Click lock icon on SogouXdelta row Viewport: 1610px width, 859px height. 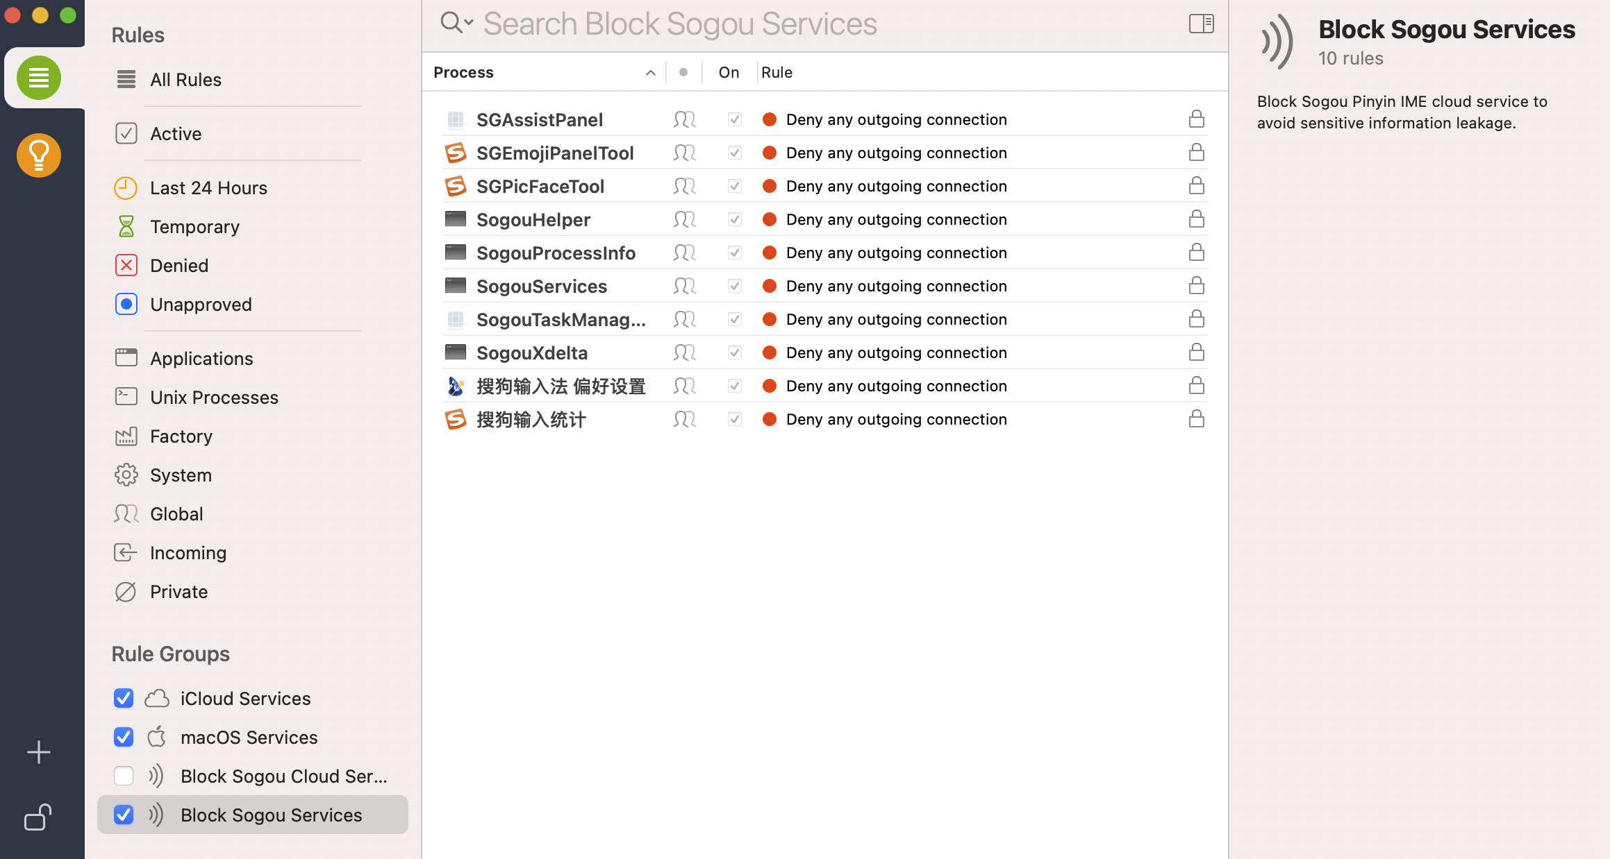pyautogui.click(x=1196, y=352)
